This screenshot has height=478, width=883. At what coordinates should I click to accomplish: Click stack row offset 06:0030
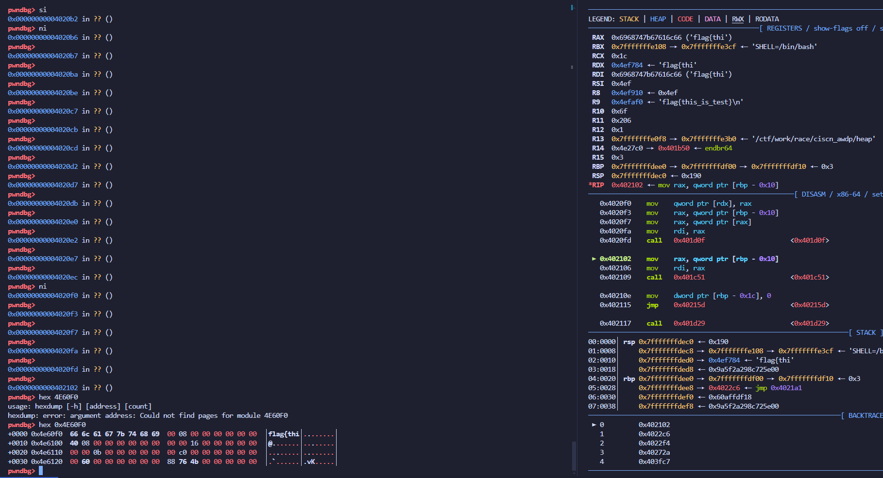coord(602,397)
